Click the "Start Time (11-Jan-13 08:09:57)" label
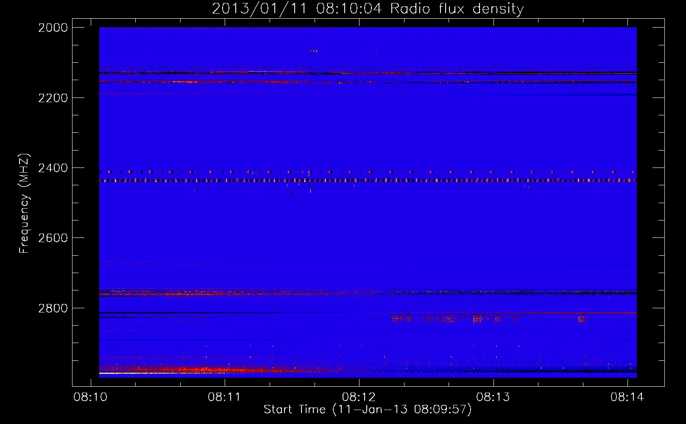 click(368, 410)
